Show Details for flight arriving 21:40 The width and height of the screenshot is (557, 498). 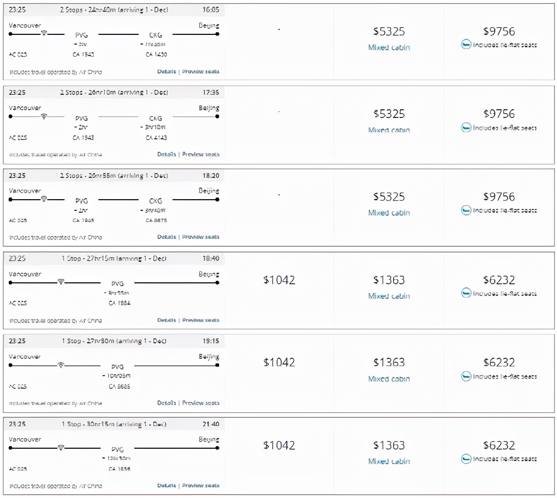point(166,485)
